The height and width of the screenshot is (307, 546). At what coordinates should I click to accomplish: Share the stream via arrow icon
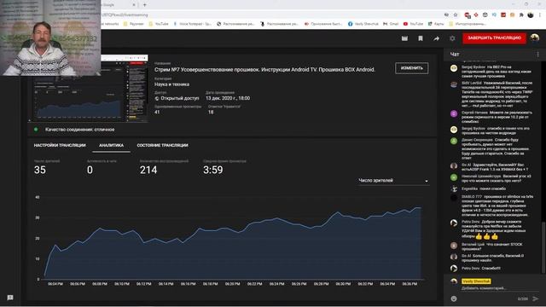pos(436,38)
